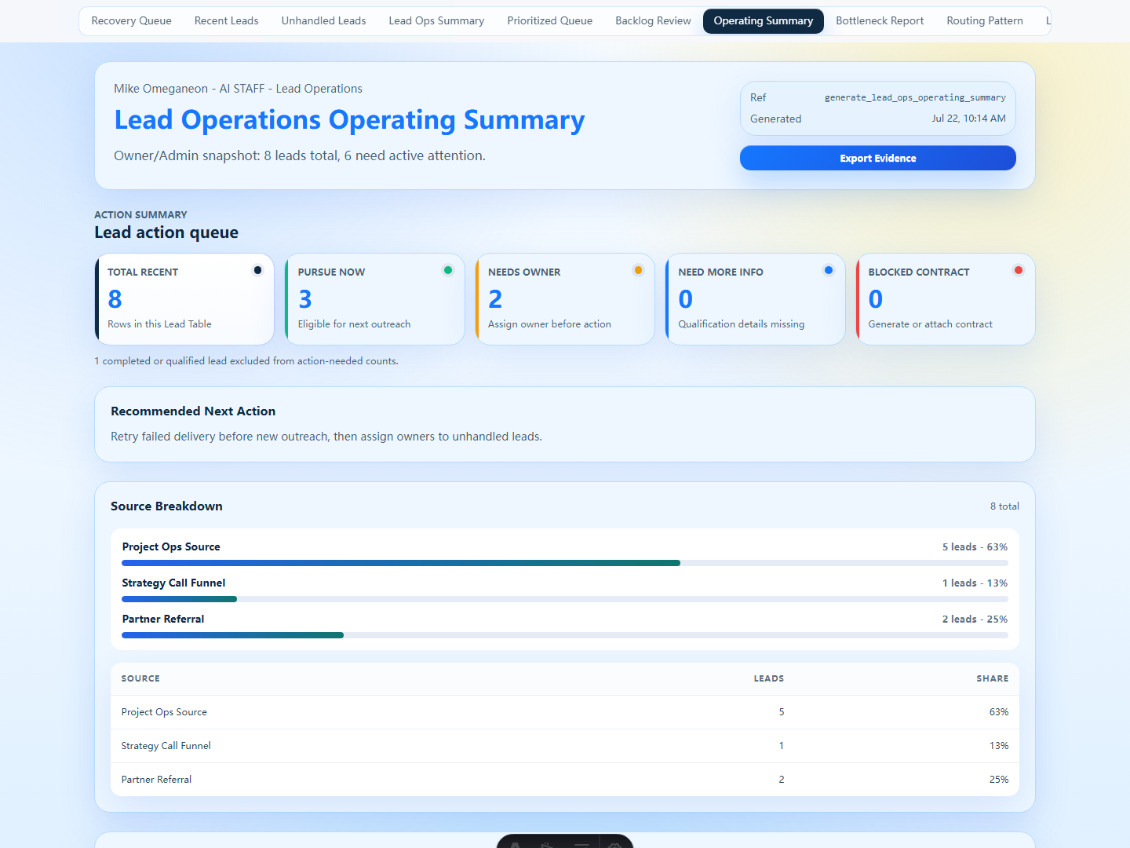The width and height of the screenshot is (1130, 848).
Task: Click the 'Owner/Admin snapshot' summary sentence
Action: click(300, 155)
